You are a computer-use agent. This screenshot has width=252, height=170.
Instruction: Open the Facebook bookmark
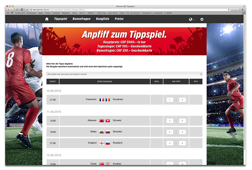pos(56,13)
